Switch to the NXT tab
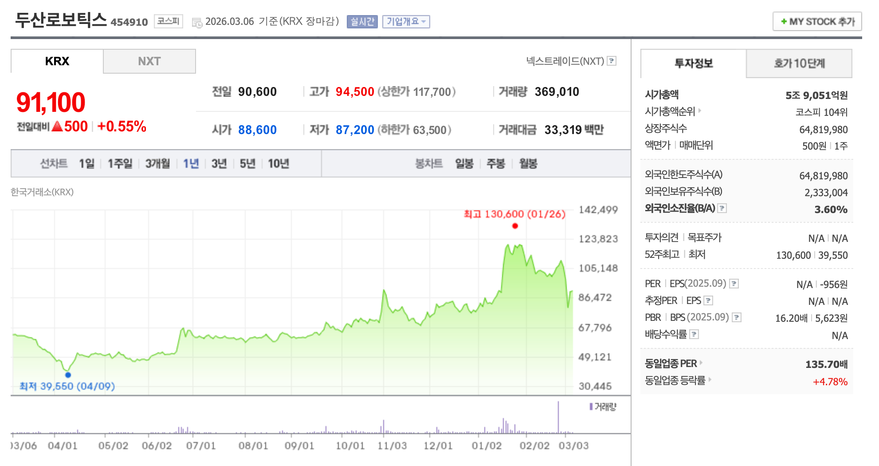 (149, 61)
